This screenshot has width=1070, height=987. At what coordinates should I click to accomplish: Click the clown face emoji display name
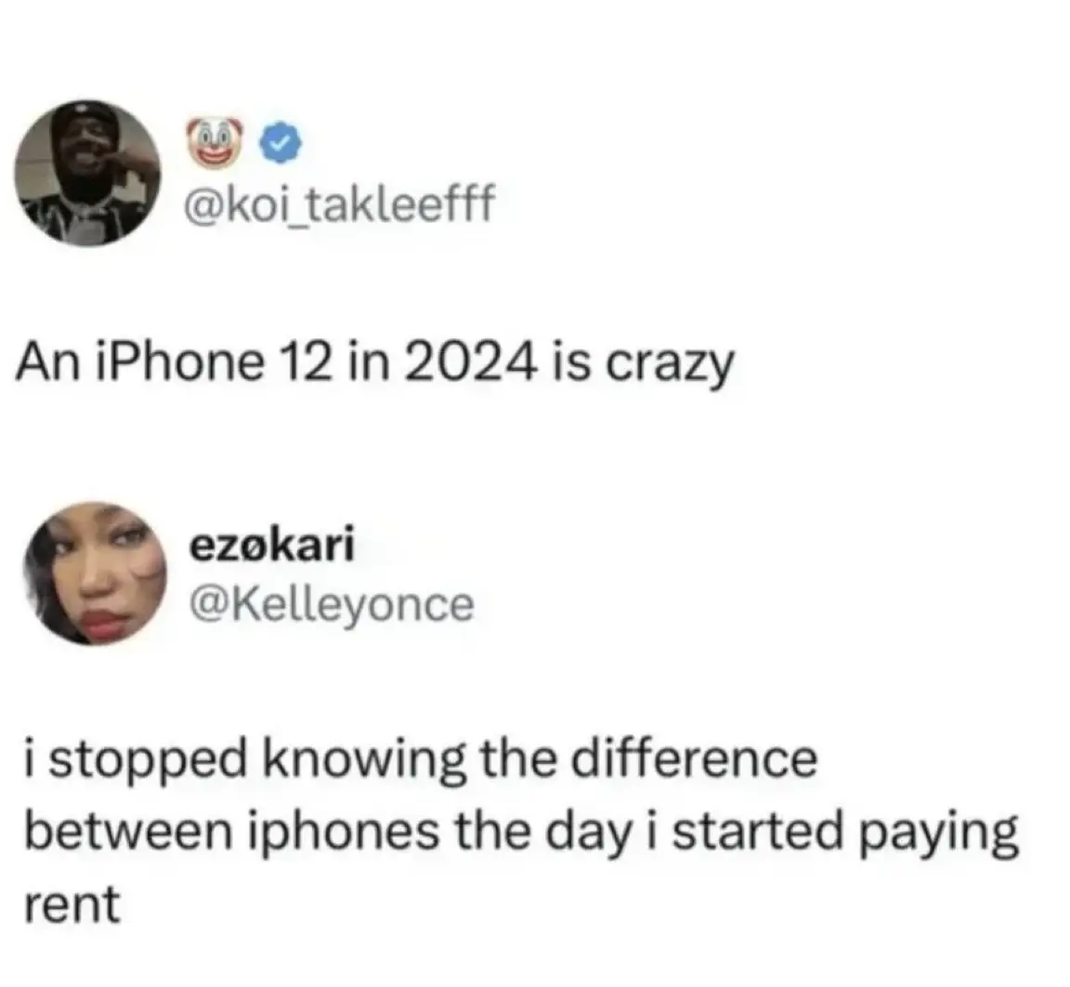pos(217,144)
